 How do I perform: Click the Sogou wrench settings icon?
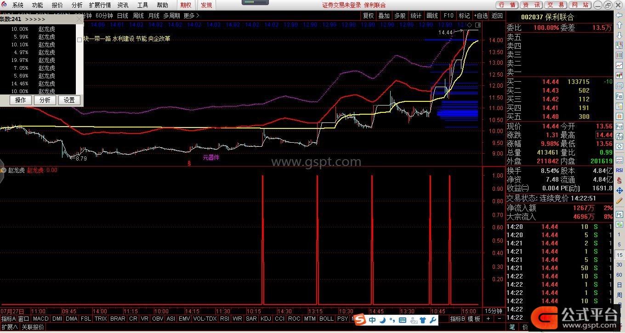[x=433, y=320]
